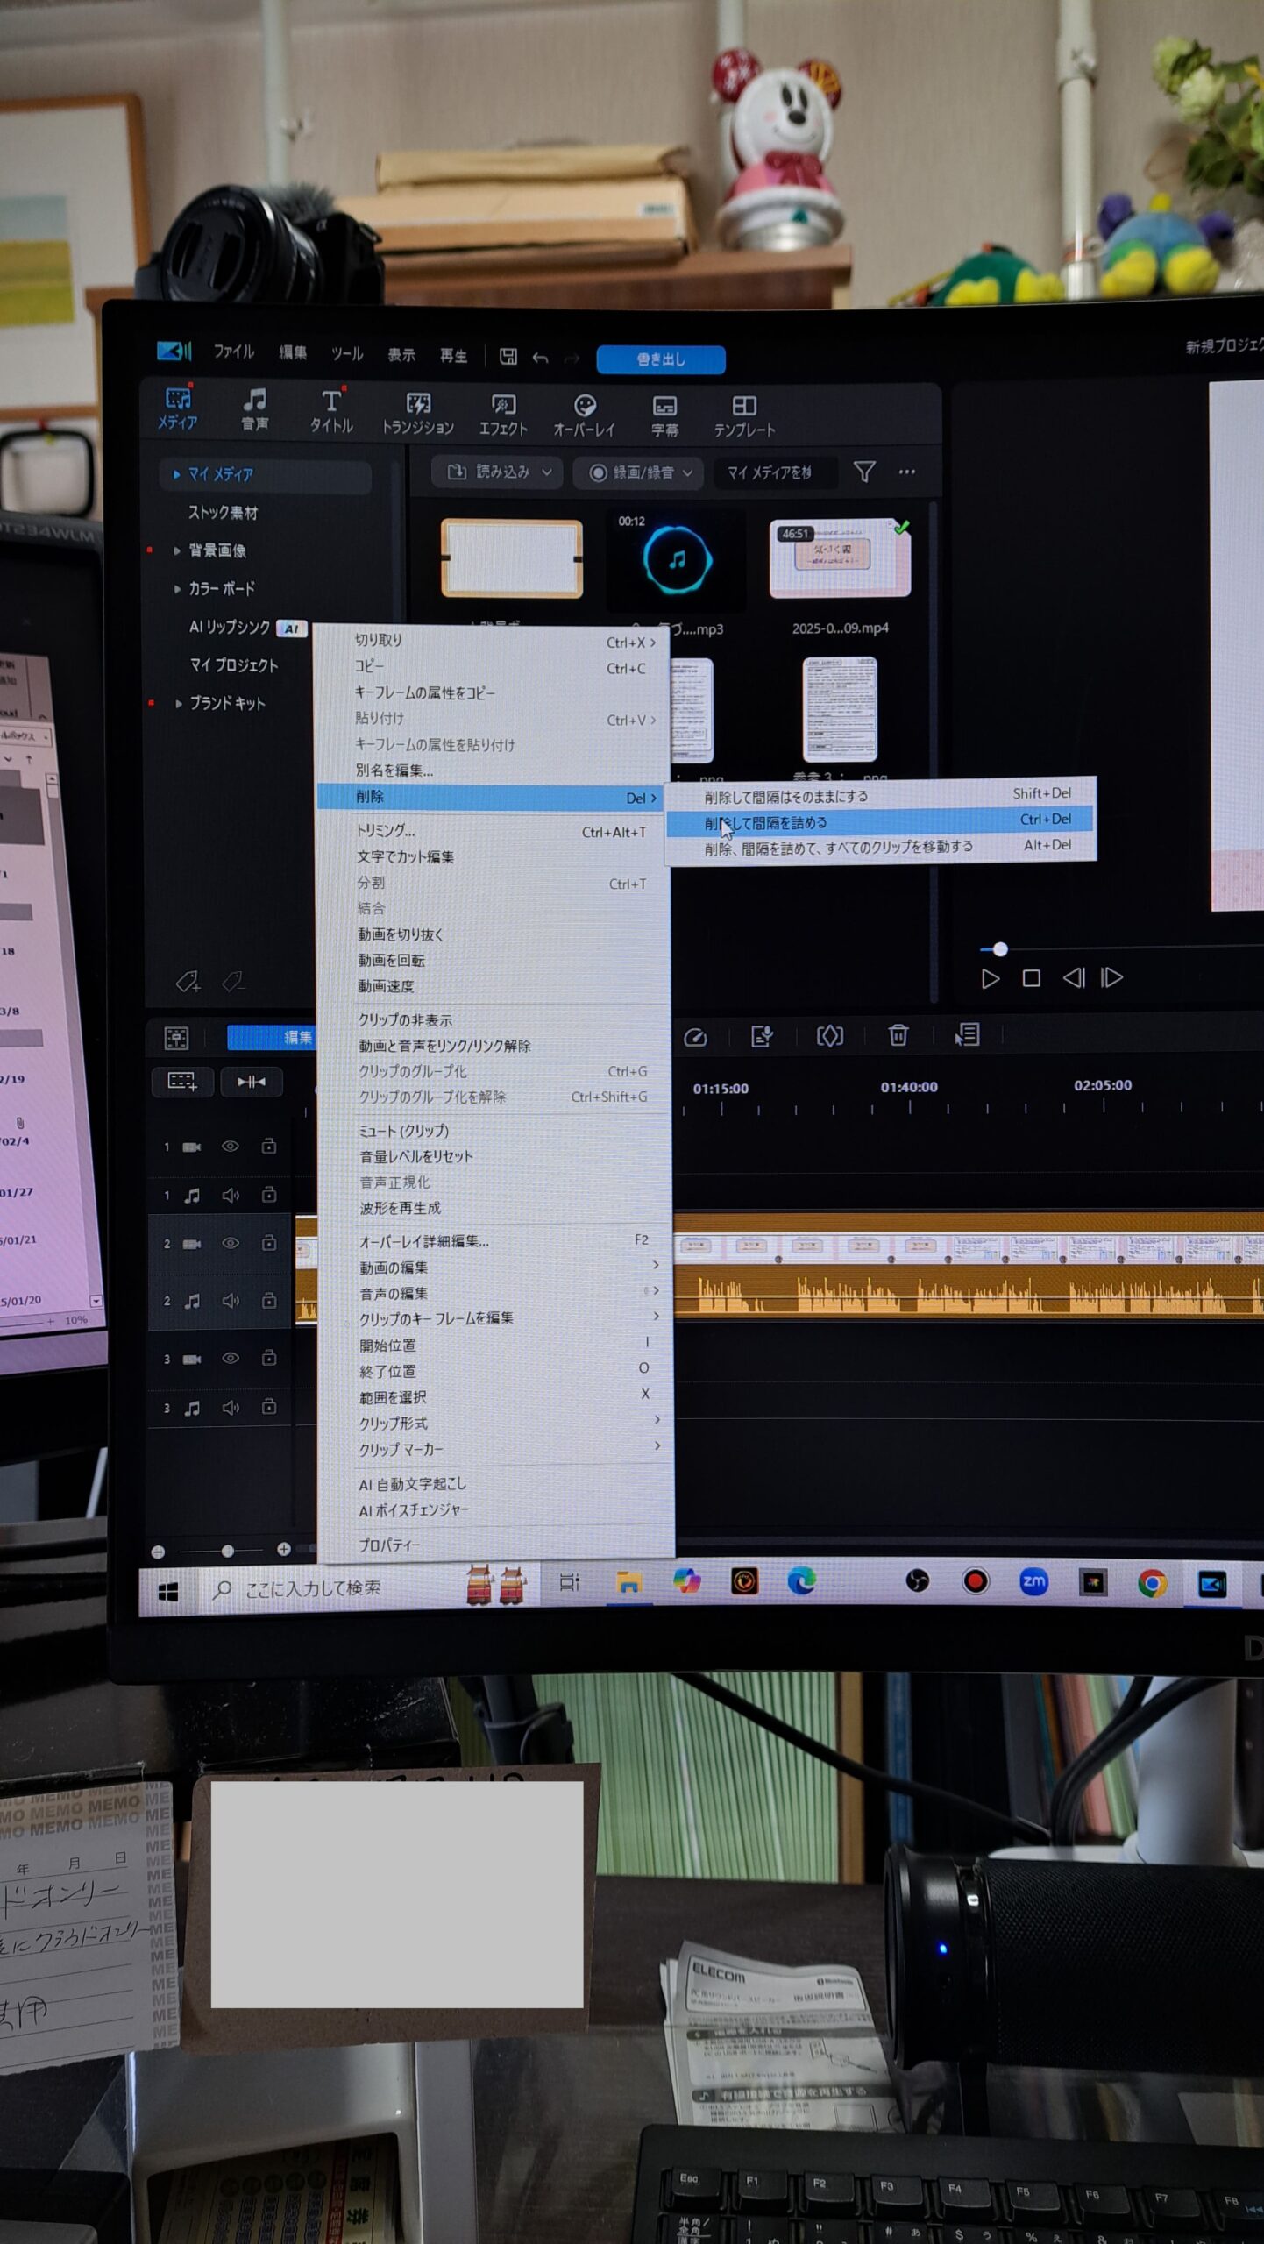1264x2244 pixels.
Task: Open the トランジション transition room icon
Action: 418,415
